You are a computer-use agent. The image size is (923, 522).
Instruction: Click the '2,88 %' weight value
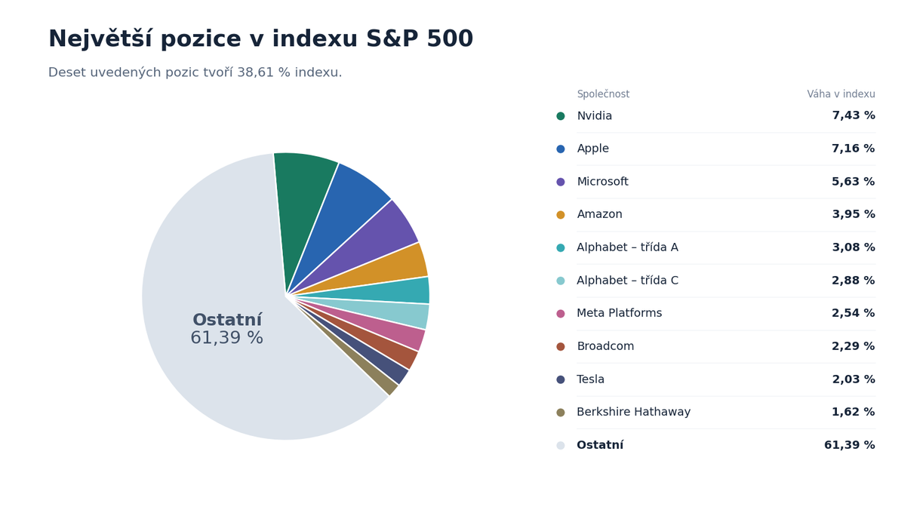pos(854,281)
